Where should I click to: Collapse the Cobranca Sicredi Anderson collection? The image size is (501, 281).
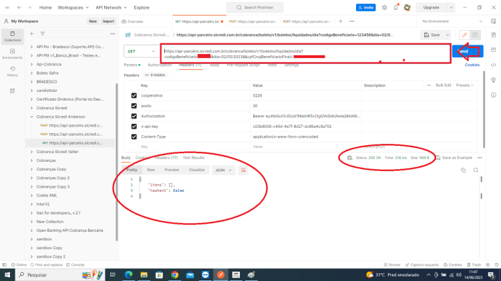[31, 117]
